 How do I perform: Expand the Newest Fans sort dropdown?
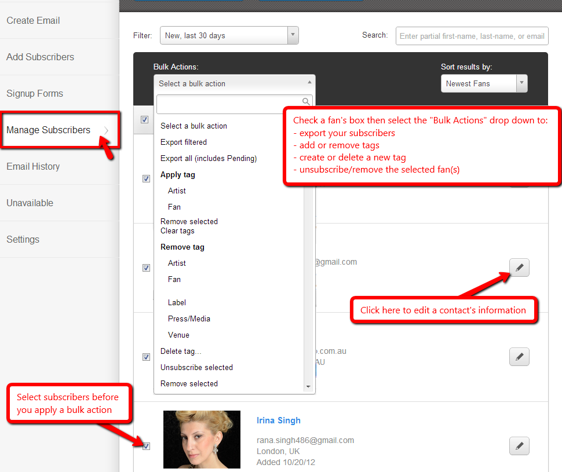tap(484, 83)
